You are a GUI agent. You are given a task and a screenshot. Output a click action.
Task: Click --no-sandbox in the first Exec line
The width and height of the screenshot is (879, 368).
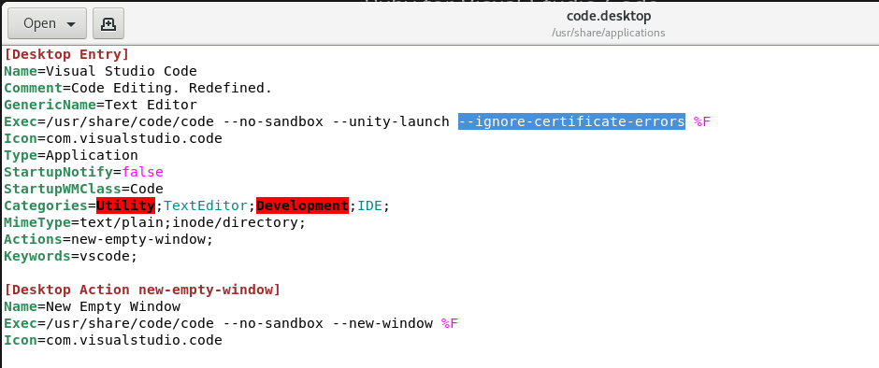coord(273,121)
